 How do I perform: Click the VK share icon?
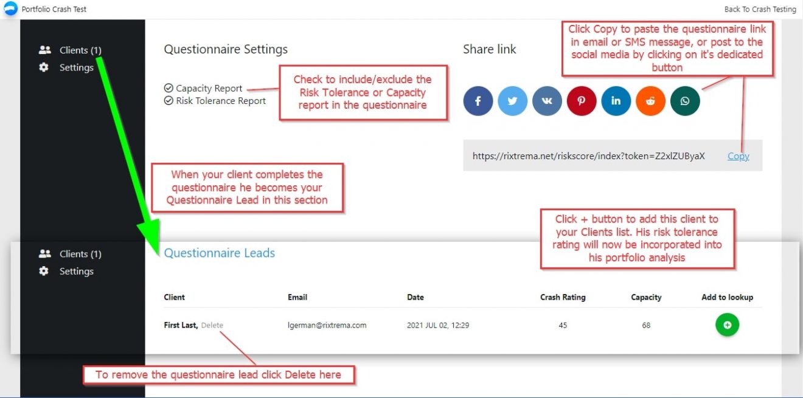click(x=547, y=101)
